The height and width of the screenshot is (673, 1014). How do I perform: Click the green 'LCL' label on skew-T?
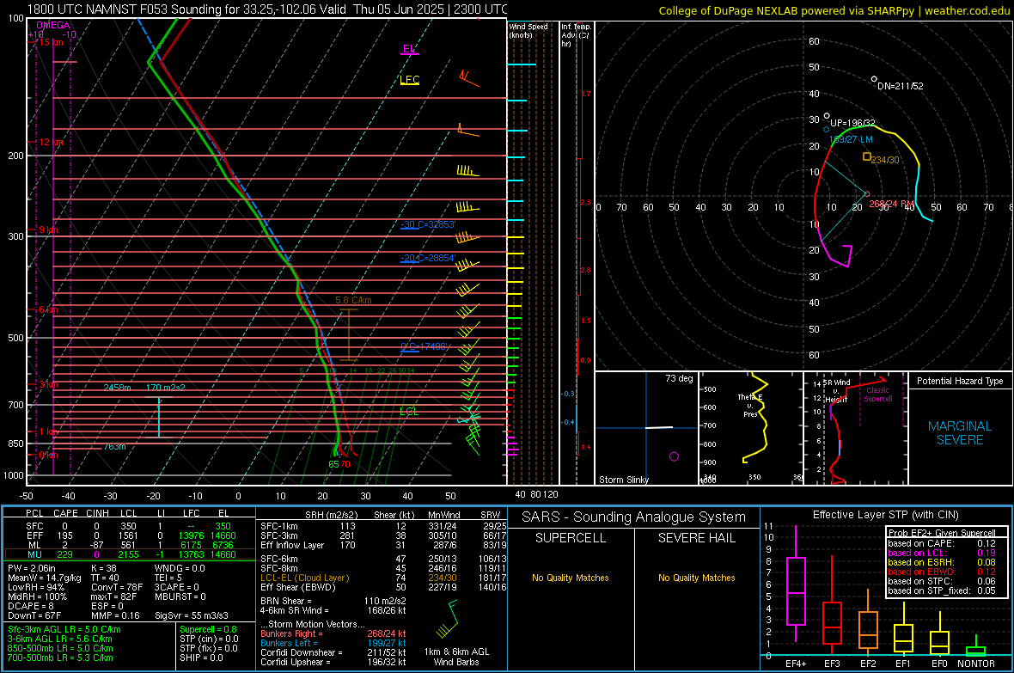[409, 412]
